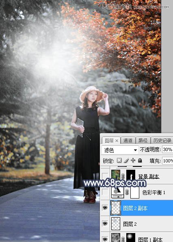173x242 pixels.
Task: Select the 背景 副本 layer thumbnail
Action: 116,175
